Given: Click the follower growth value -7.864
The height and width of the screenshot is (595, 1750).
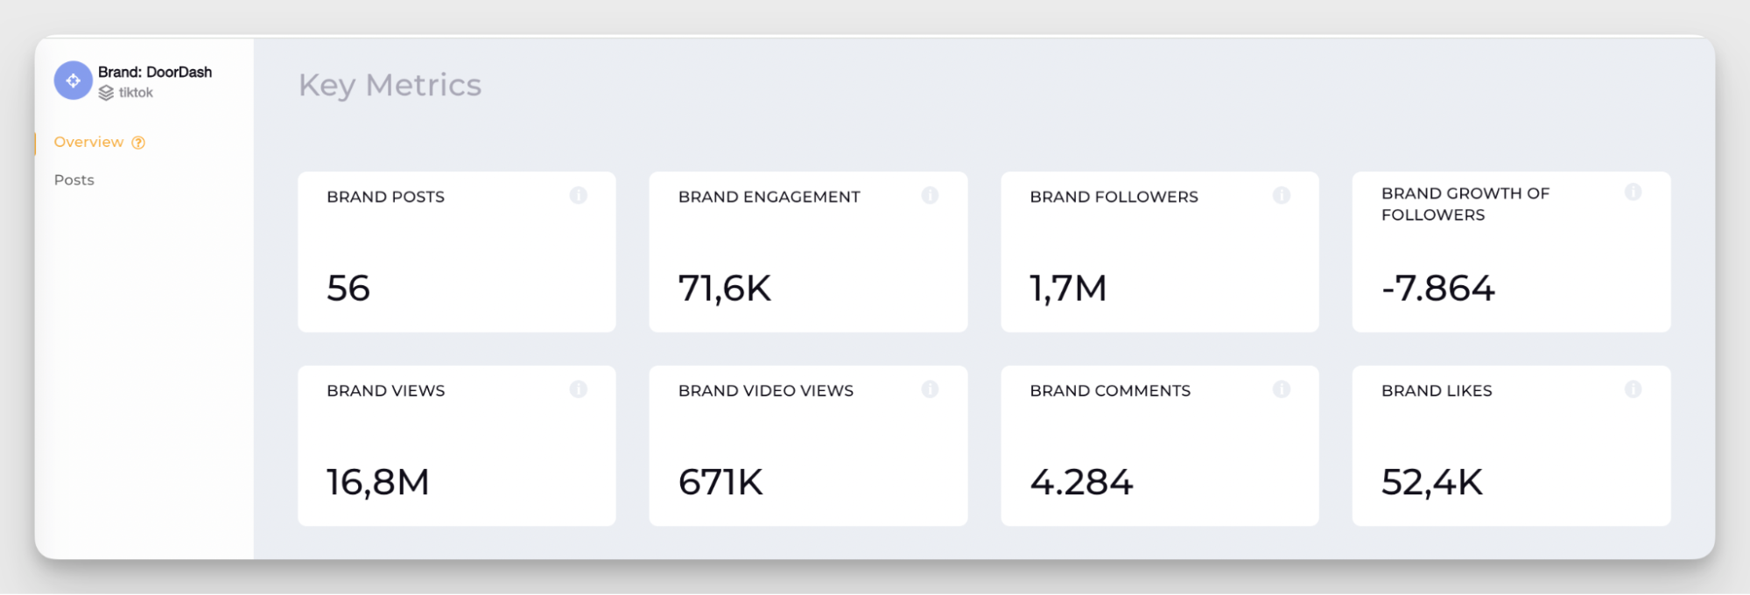Looking at the screenshot, I should point(1438,288).
